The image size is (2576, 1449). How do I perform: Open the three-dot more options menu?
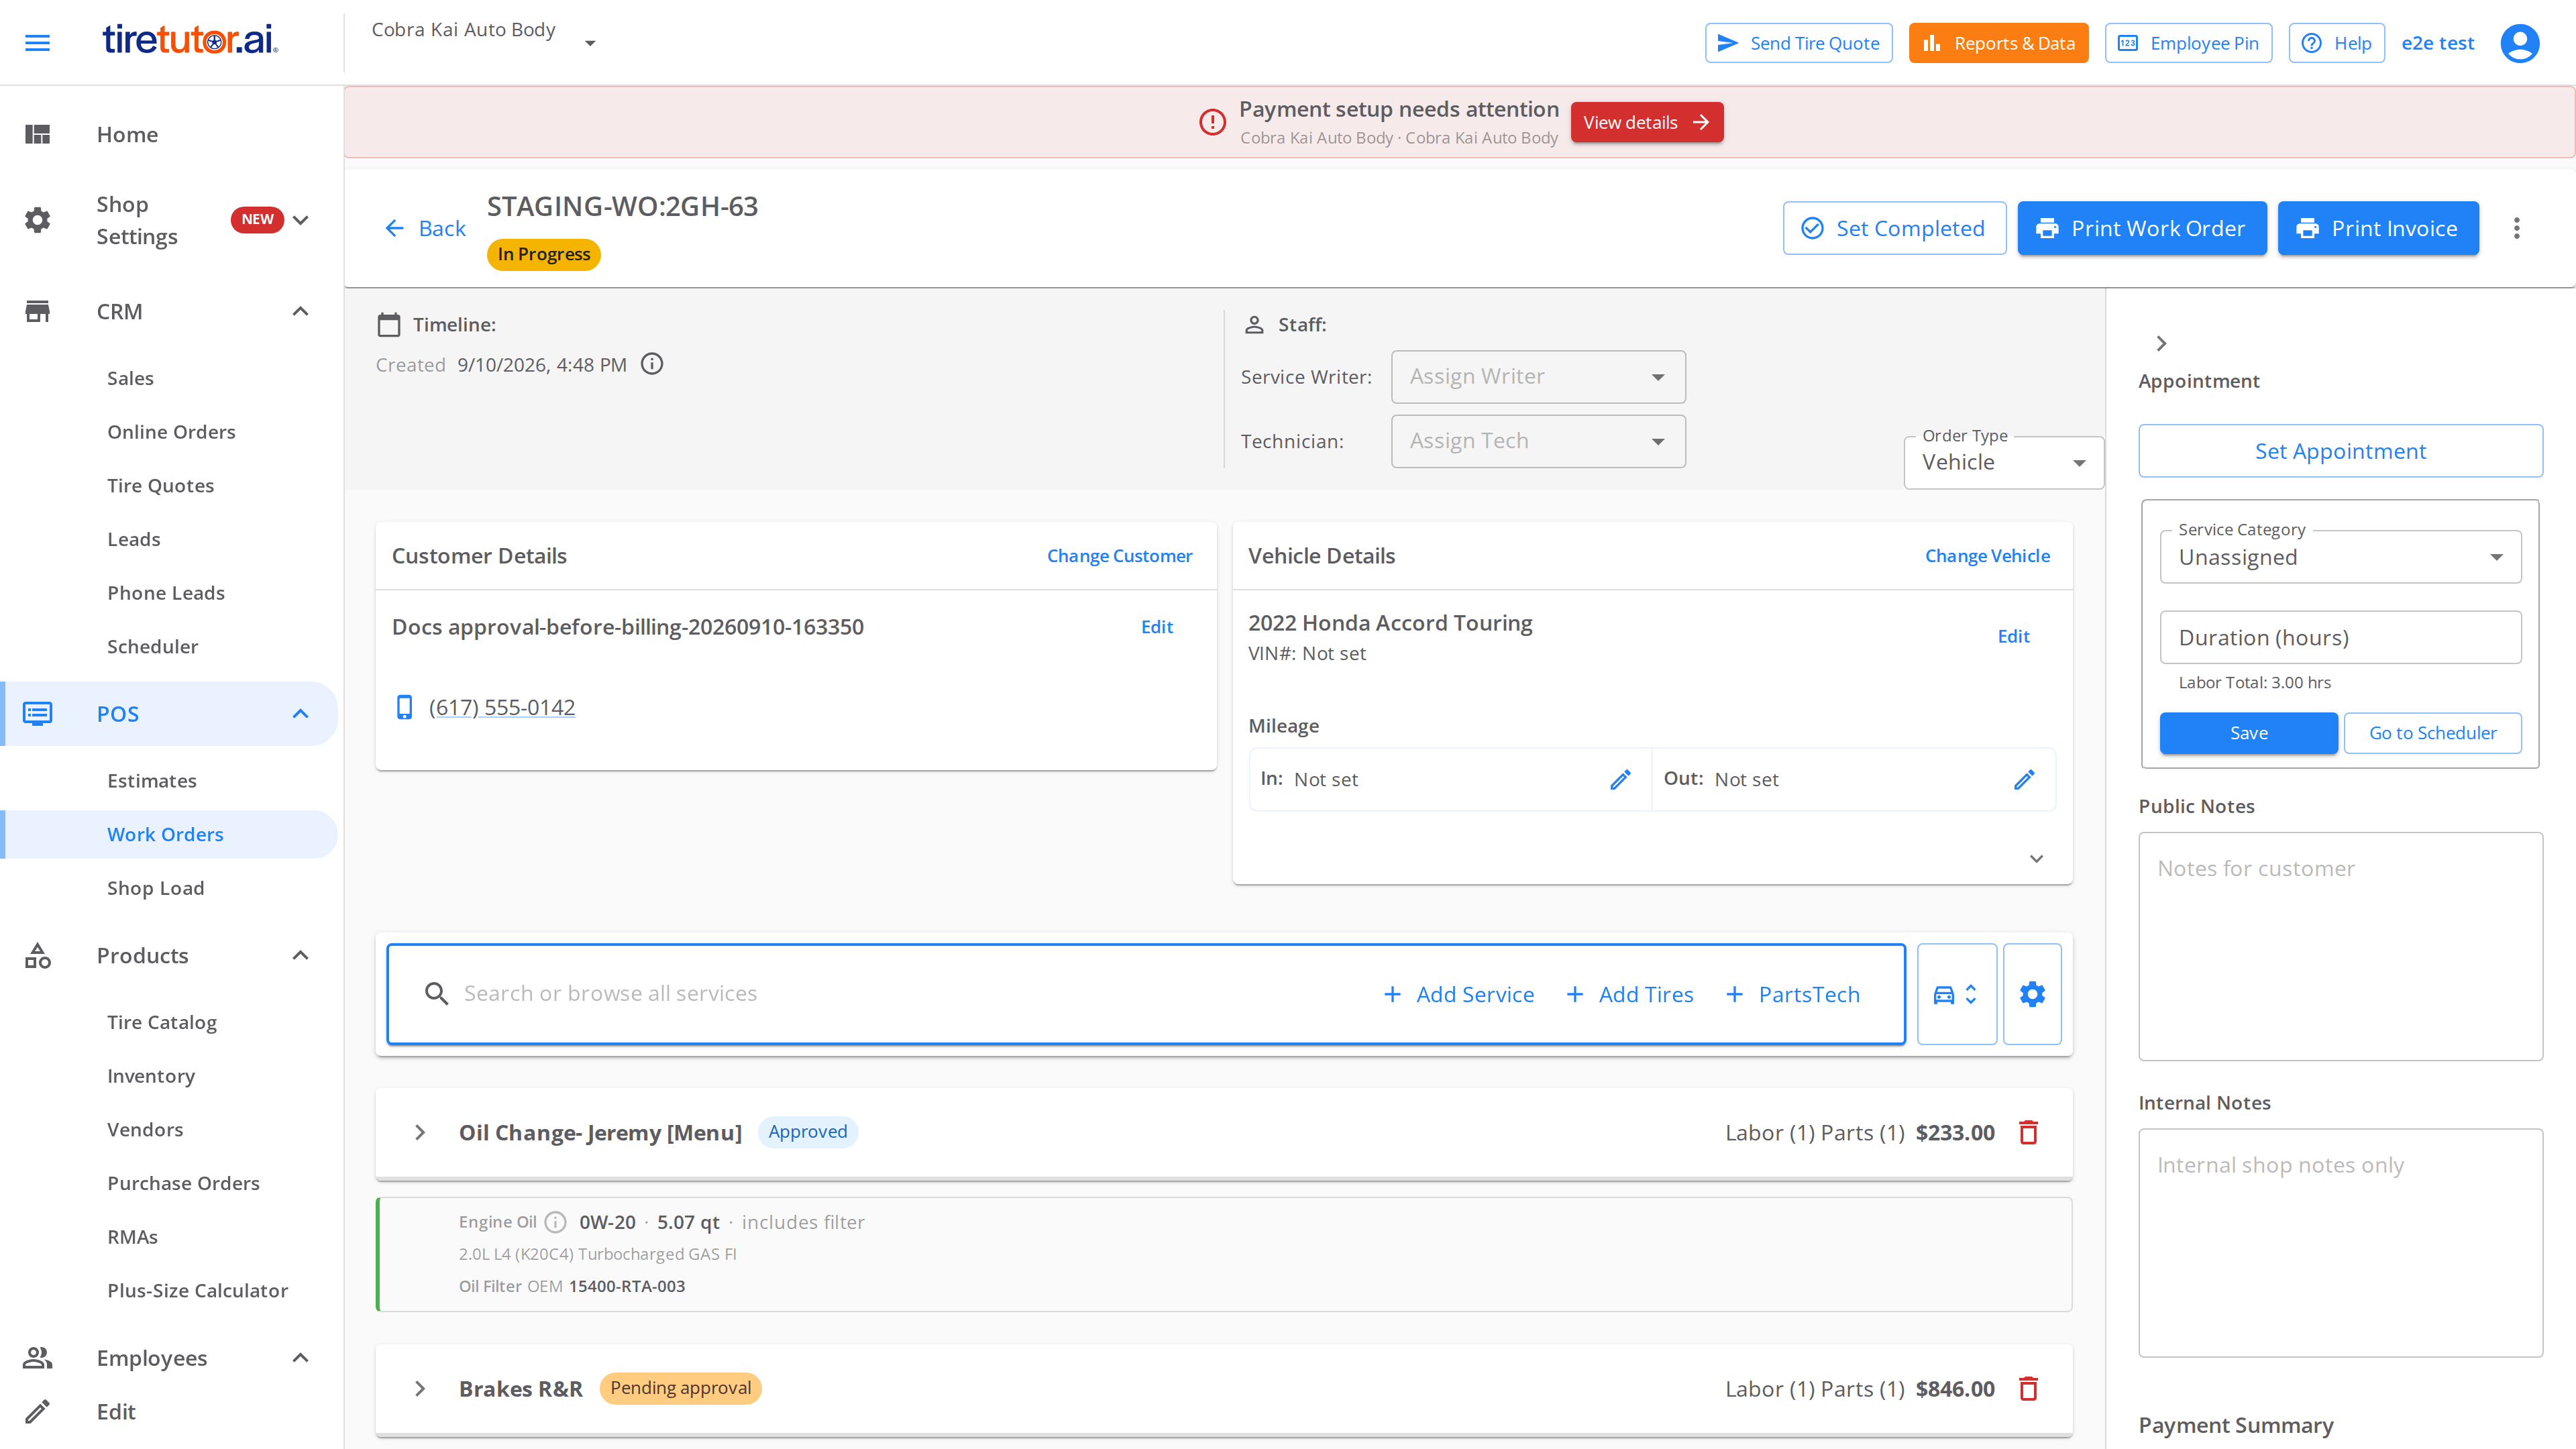[2516, 228]
